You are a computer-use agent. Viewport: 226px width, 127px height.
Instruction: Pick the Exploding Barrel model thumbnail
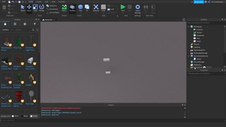(19, 96)
